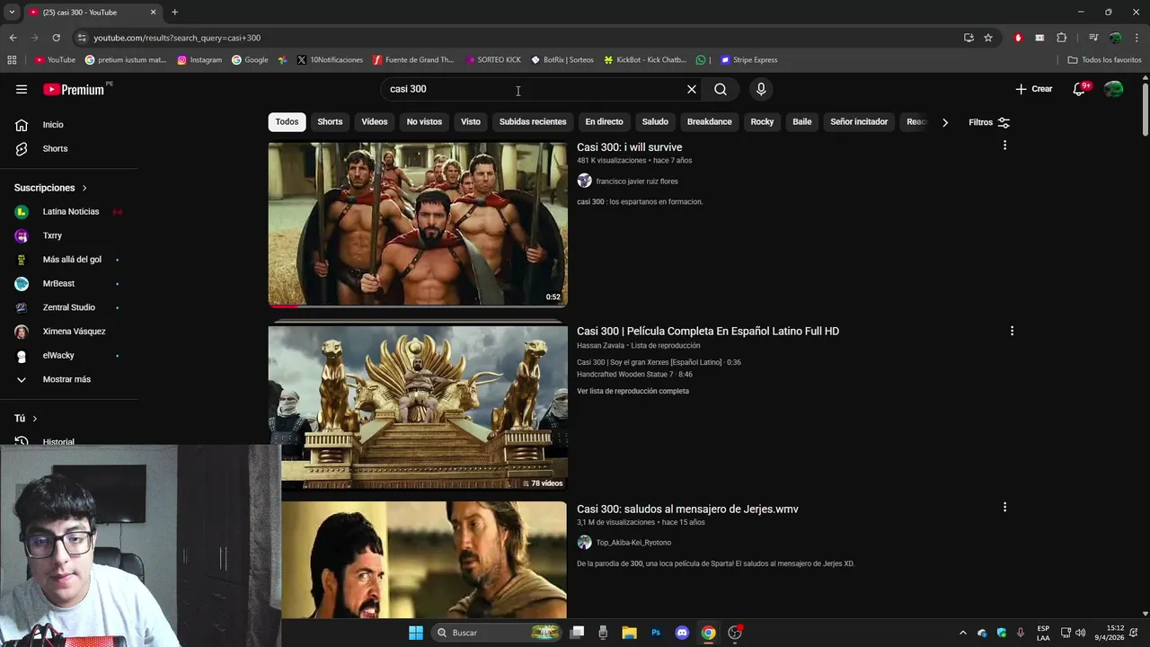Click the magnifier search button
This screenshot has height=647, width=1150.
tap(721, 89)
